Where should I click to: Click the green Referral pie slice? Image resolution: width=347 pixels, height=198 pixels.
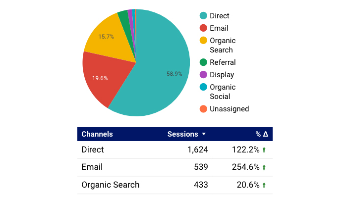coord(123,19)
